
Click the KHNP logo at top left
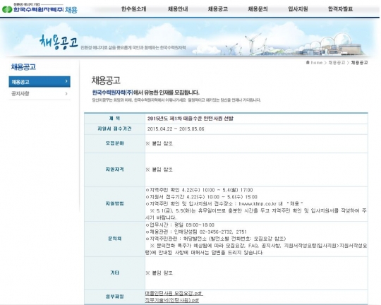coord(40,8)
